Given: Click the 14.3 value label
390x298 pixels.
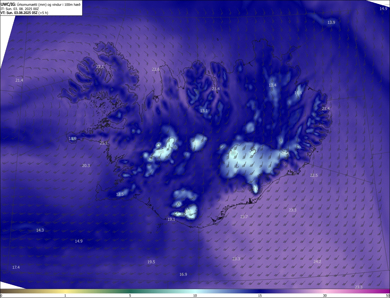Looking at the screenshot, I should pos(40,230).
